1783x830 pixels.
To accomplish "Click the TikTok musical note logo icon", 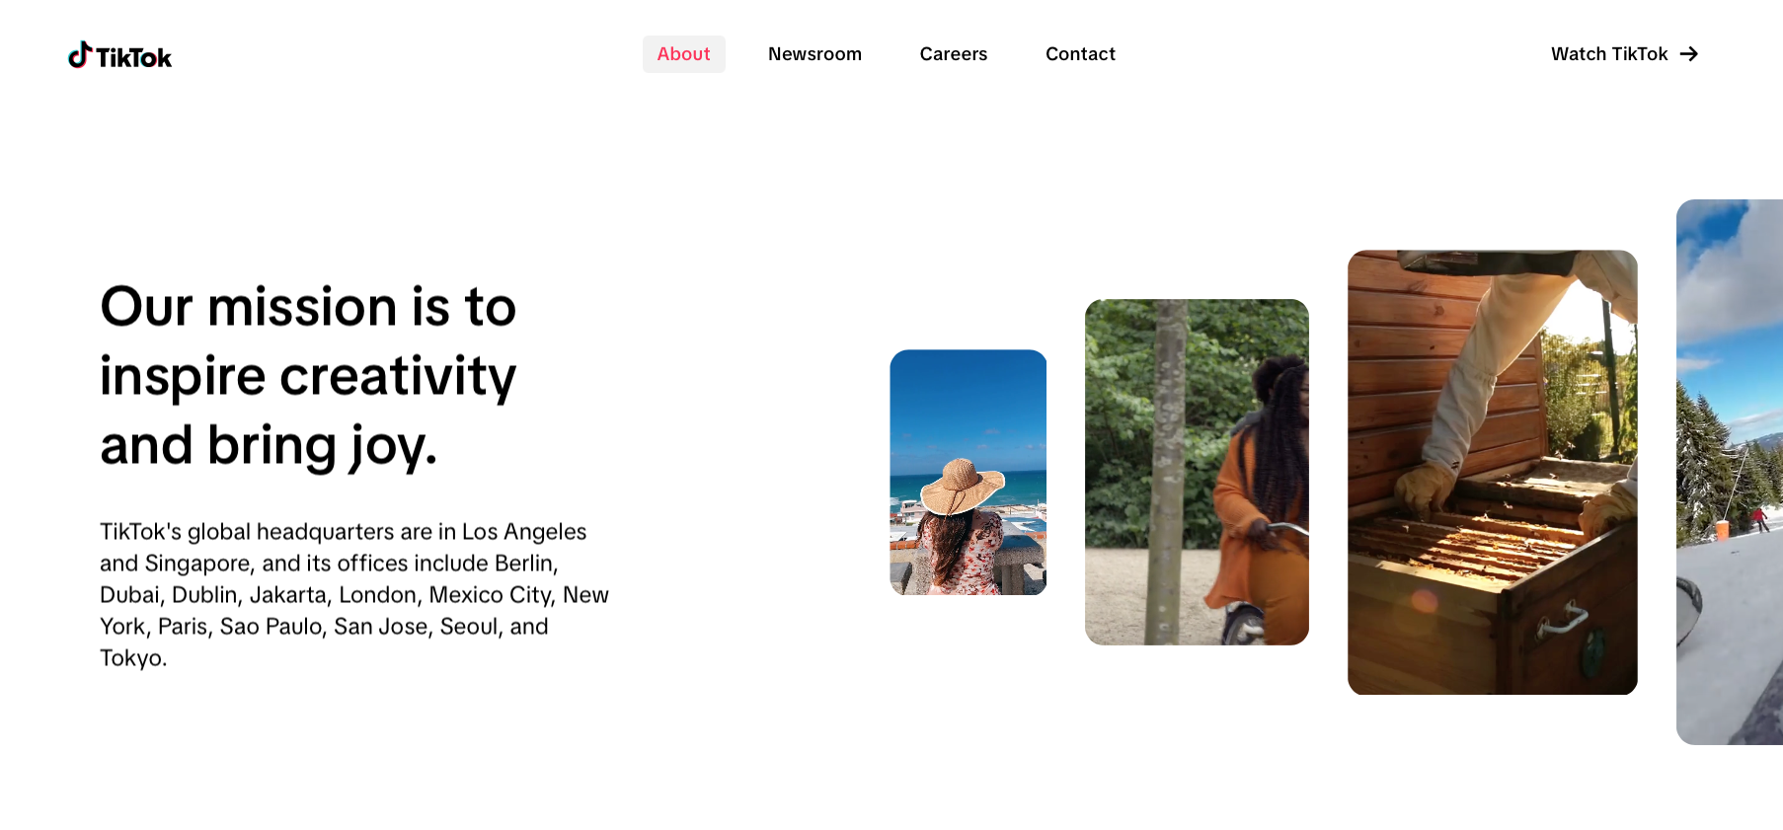I will [x=79, y=54].
